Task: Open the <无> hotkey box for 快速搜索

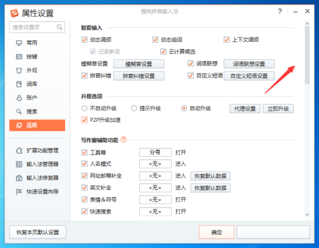Action: point(155,212)
